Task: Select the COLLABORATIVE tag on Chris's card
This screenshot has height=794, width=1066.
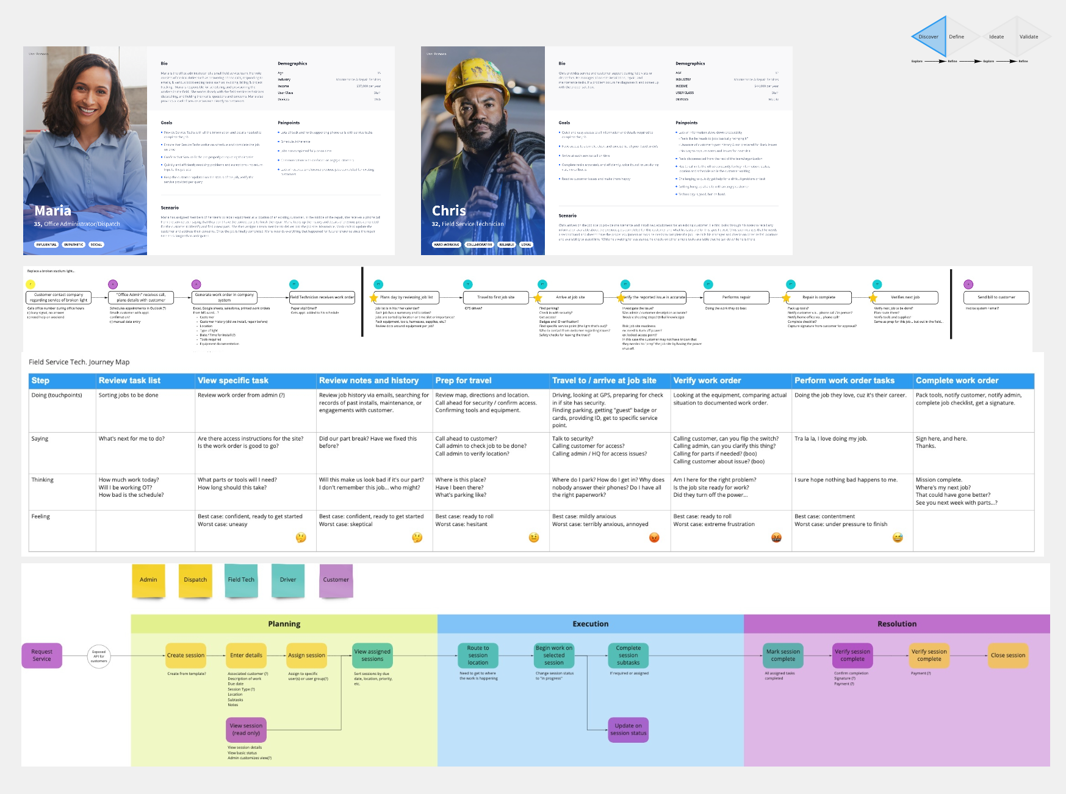Action: point(479,245)
